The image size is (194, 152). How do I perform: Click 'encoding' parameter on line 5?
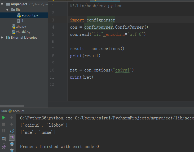coord(115,34)
